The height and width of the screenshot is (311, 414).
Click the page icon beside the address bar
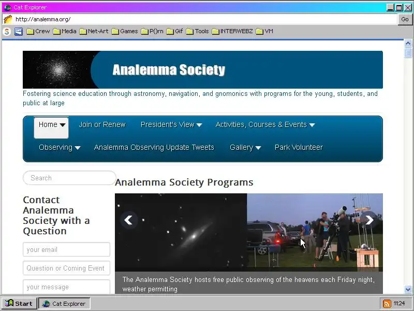[x=8, y=19]
